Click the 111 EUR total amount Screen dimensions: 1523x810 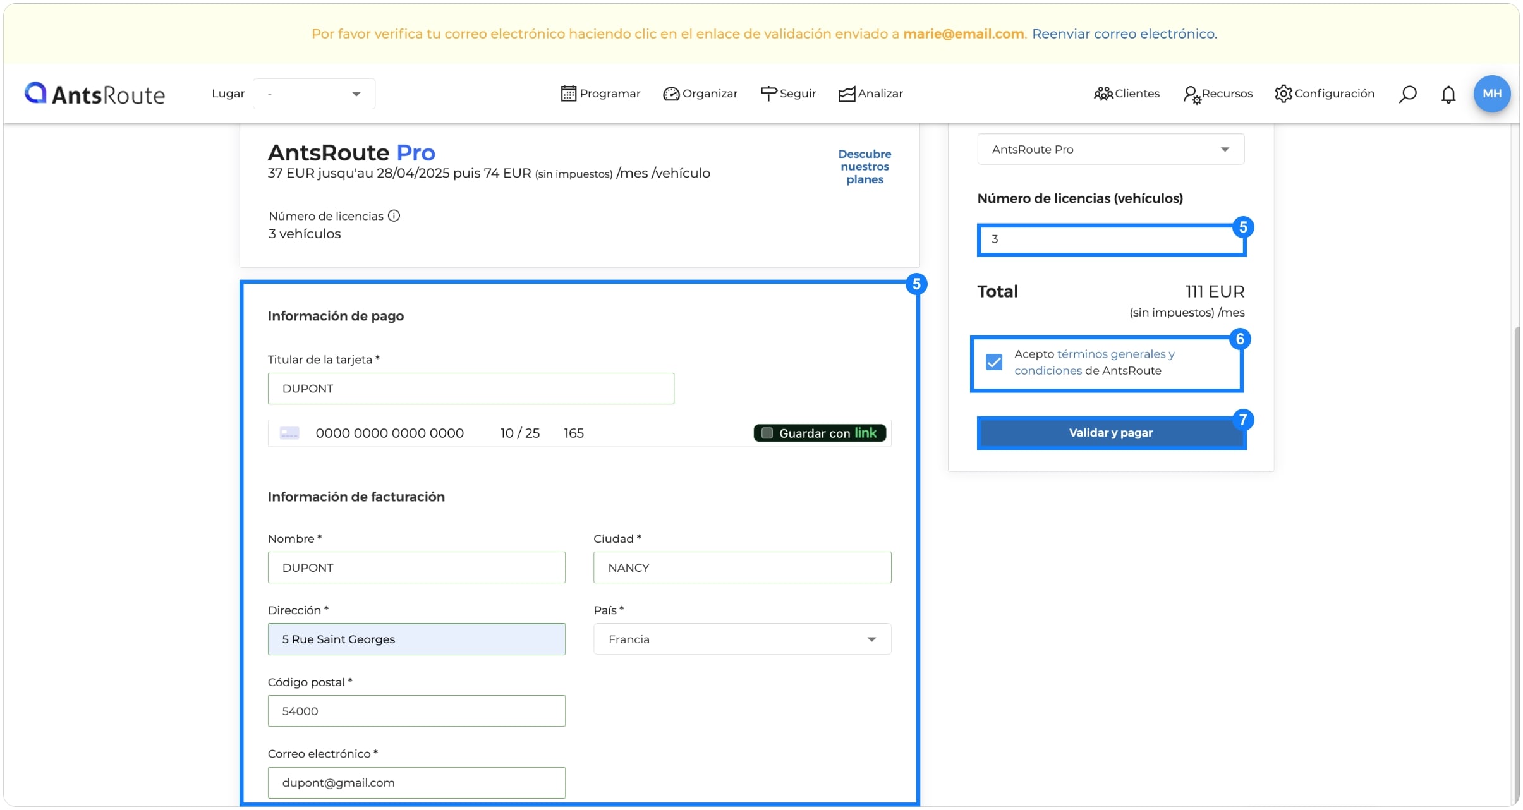tap(1214, 291)
